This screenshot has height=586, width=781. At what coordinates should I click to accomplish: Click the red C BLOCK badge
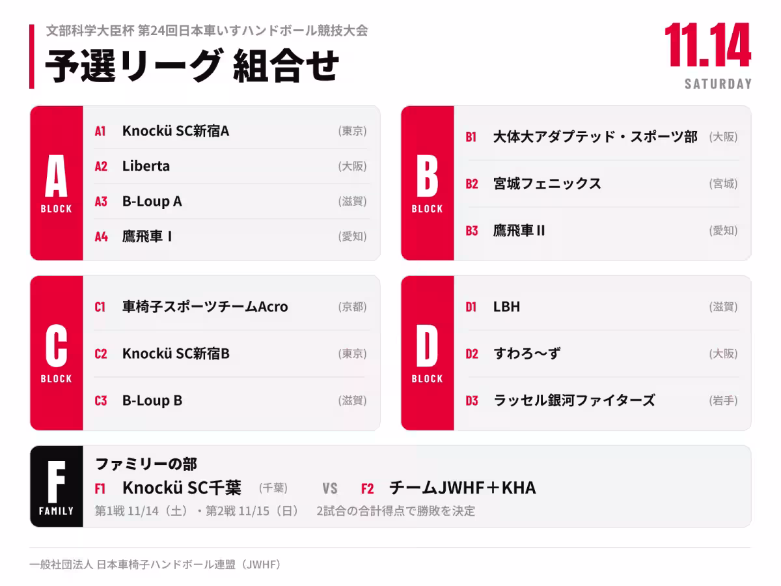tap(57, 353)
